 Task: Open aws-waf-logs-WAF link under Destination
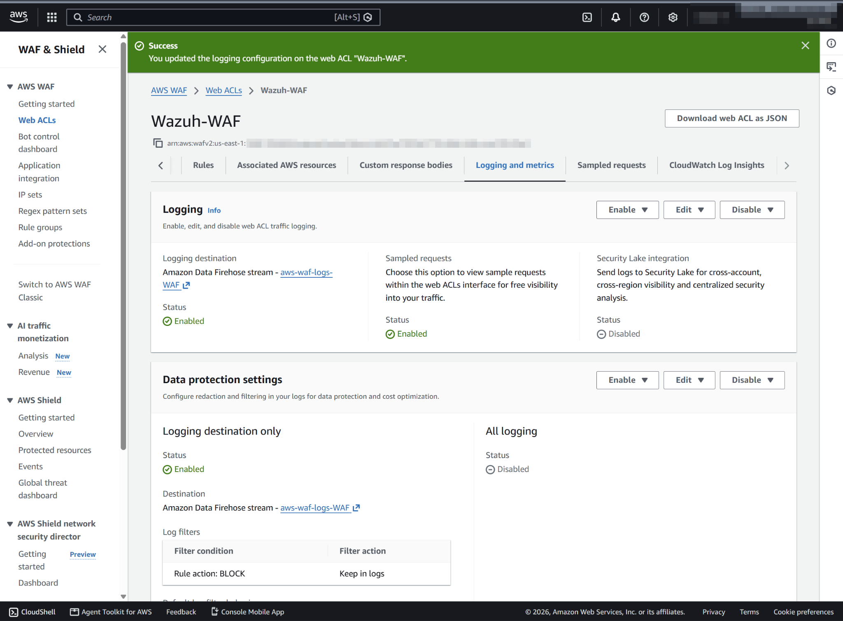320,508
